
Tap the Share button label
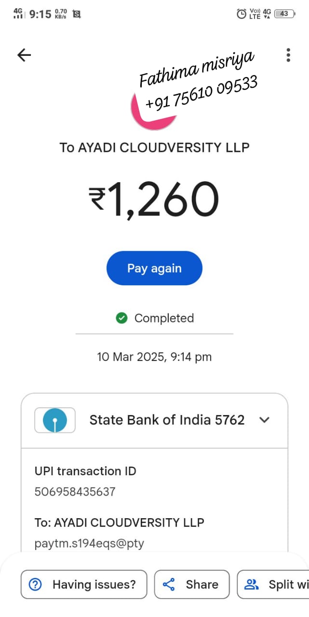coord(202,584)
